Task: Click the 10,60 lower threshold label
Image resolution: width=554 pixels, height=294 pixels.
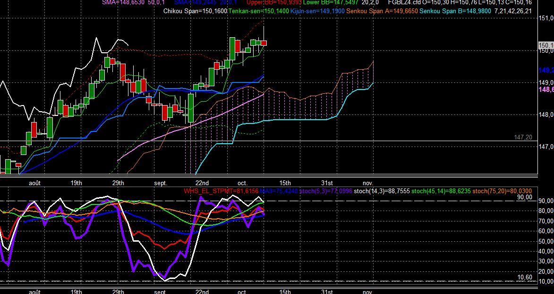Action: tap(525, 278)
